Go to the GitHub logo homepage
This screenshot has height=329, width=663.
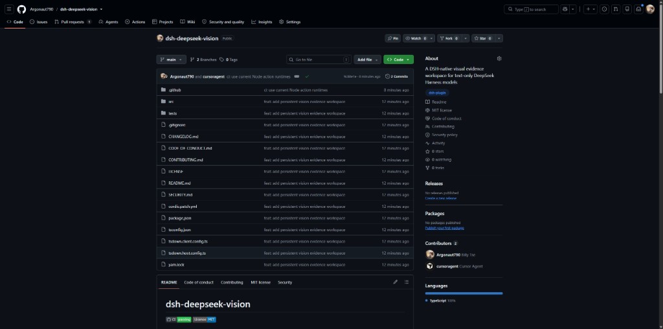pos(21,9)
